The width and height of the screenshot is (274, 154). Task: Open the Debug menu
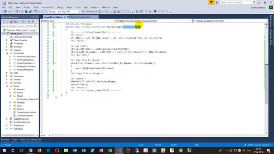click(x=60, y=7)
